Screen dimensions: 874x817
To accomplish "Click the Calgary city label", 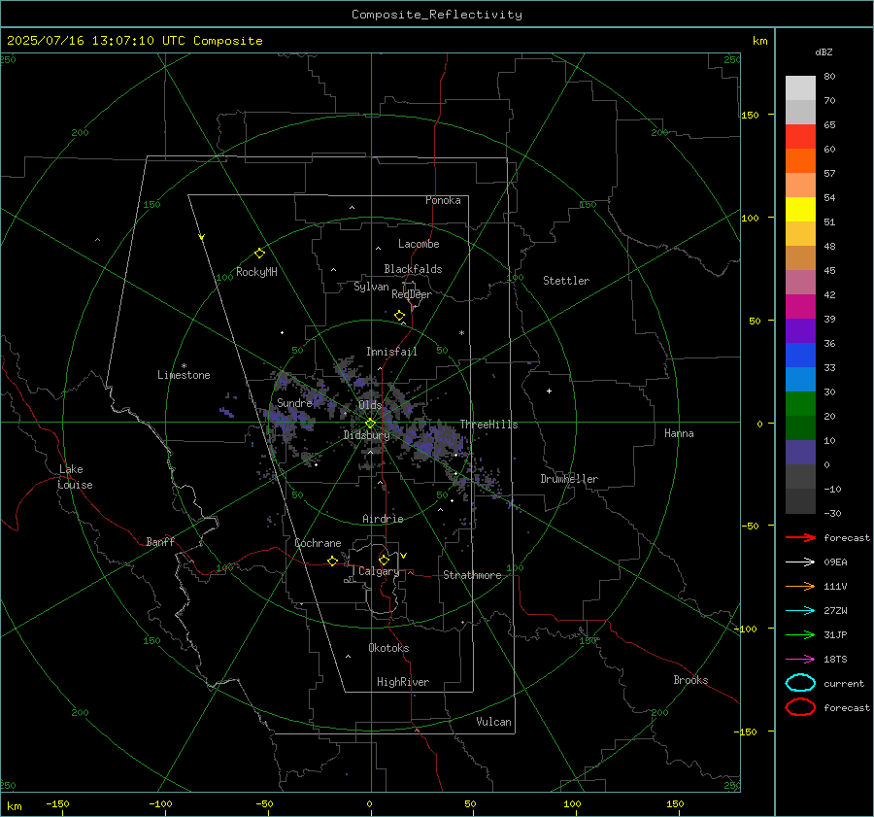I will point(379,571).
